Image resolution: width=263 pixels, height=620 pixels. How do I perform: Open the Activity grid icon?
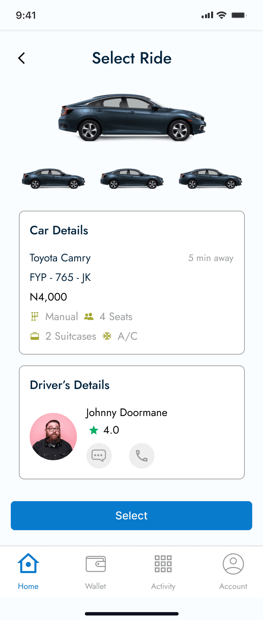point(163,564)
